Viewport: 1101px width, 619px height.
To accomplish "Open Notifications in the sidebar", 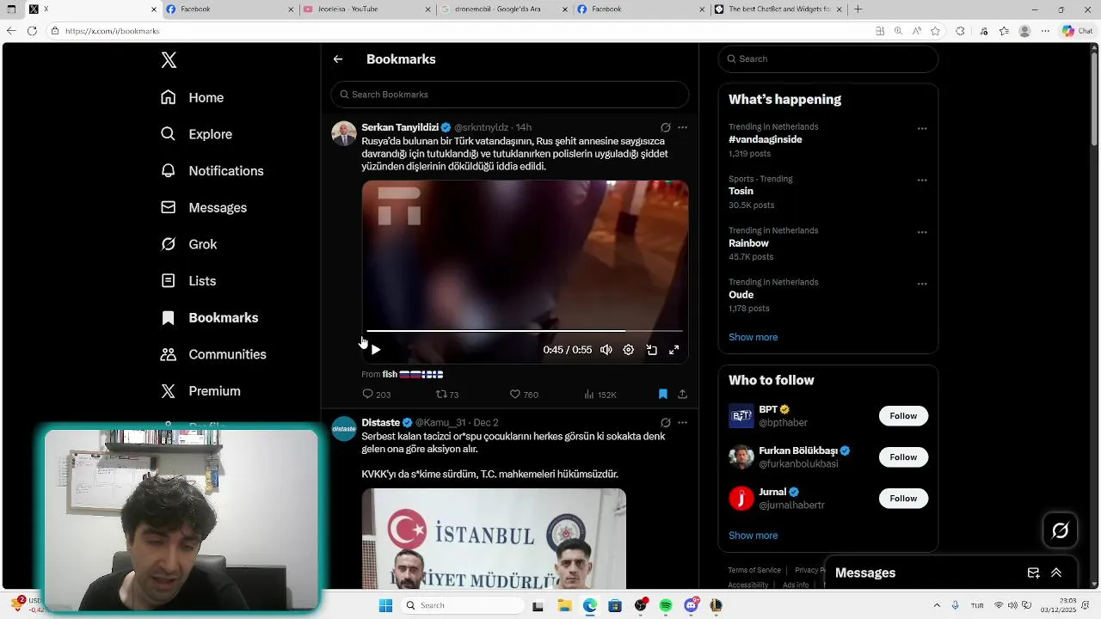I will point(212,171).
